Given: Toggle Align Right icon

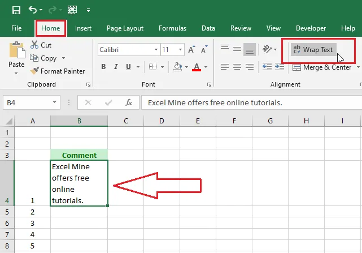Looking at the screenshot, I should [250, 67].
